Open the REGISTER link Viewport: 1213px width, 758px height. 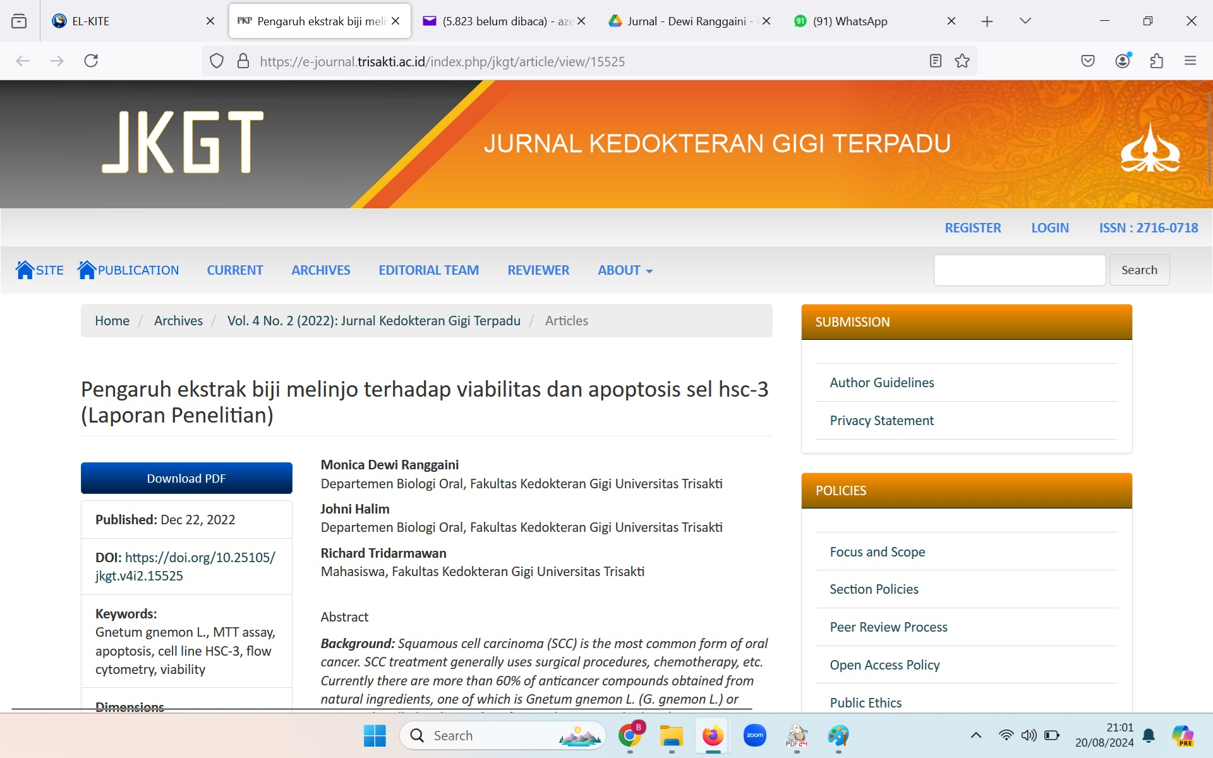(x=973, y=228)
